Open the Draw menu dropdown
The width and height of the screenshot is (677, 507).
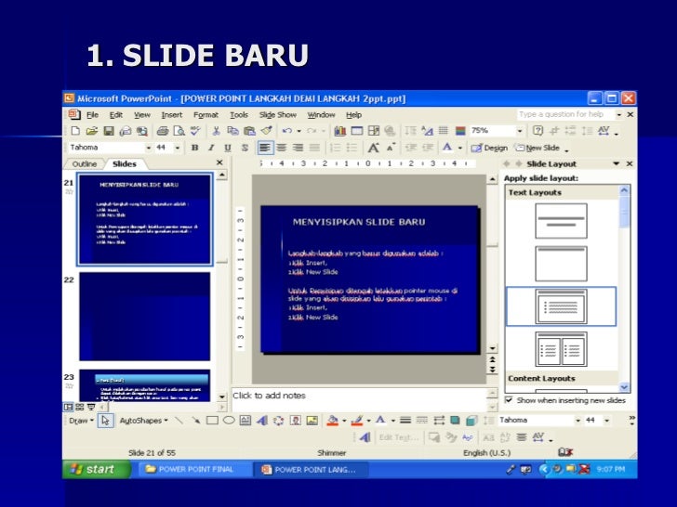pos(81,421)
